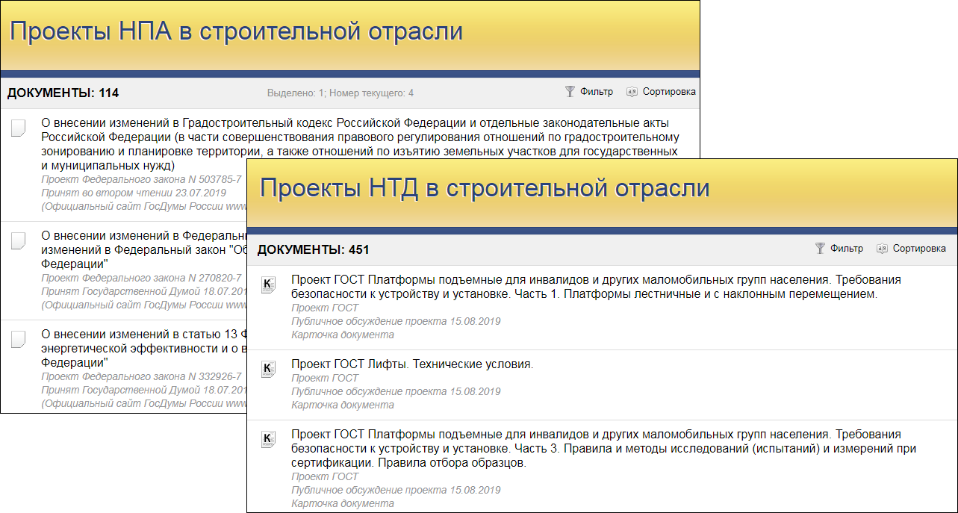Click card icon of Платформы Часть 1 project
The width and height of the screenshot is (958, 513).
tap(268, 285)
